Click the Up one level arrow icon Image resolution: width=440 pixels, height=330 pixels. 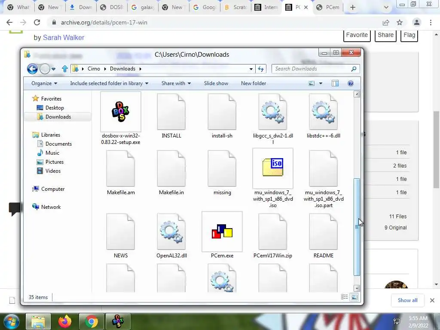pos(65,69)
